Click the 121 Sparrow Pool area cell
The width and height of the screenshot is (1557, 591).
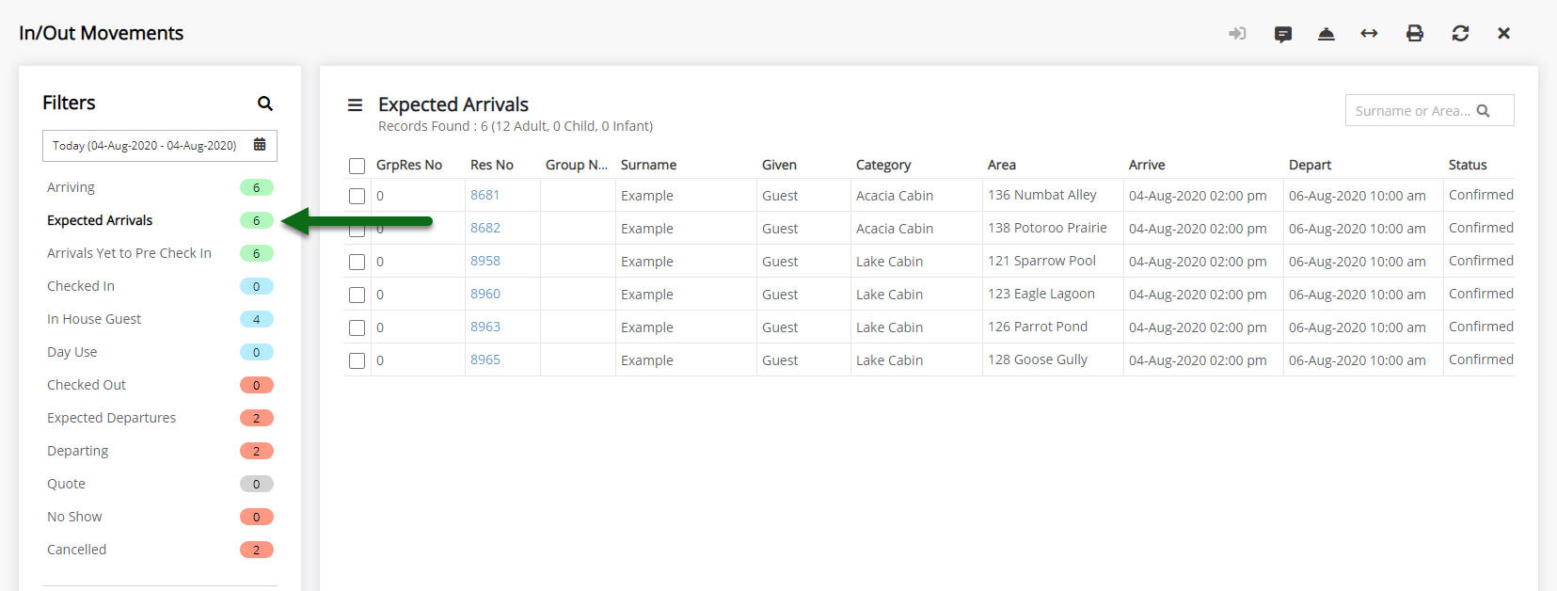tap(1041, 261)
